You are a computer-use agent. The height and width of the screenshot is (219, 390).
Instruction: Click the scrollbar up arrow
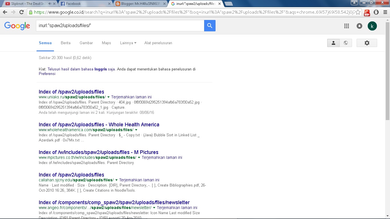point(387,20)
